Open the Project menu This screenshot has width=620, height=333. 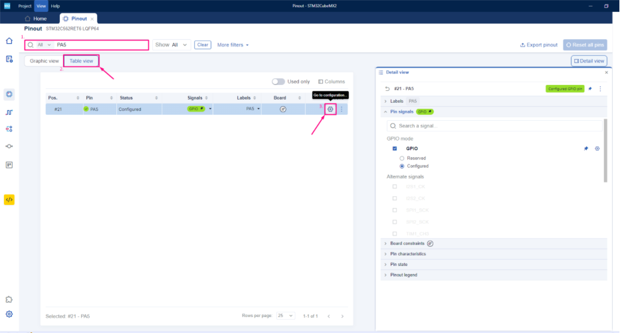coord(25,6)
